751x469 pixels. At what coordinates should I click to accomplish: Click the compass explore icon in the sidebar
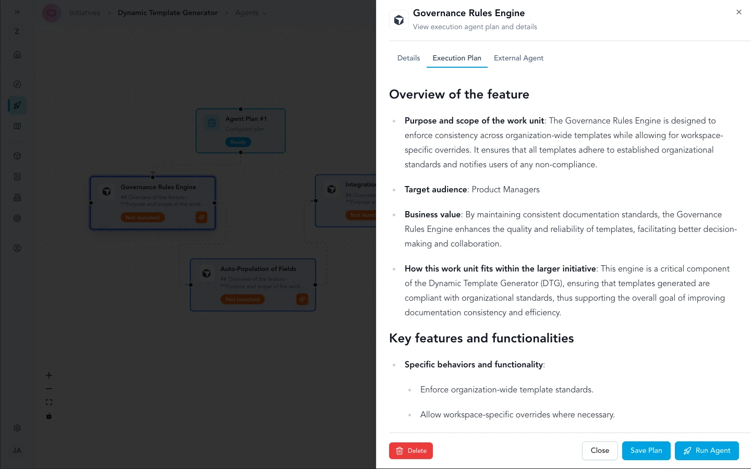click(x=17, y=84)
